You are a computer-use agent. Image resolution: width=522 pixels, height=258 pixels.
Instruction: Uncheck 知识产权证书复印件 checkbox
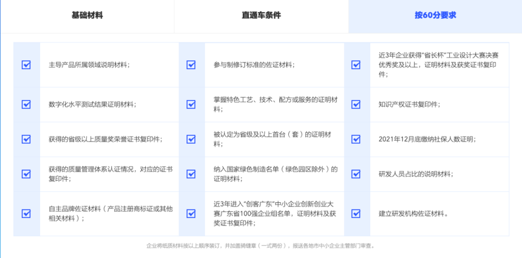tap(356, 104)
